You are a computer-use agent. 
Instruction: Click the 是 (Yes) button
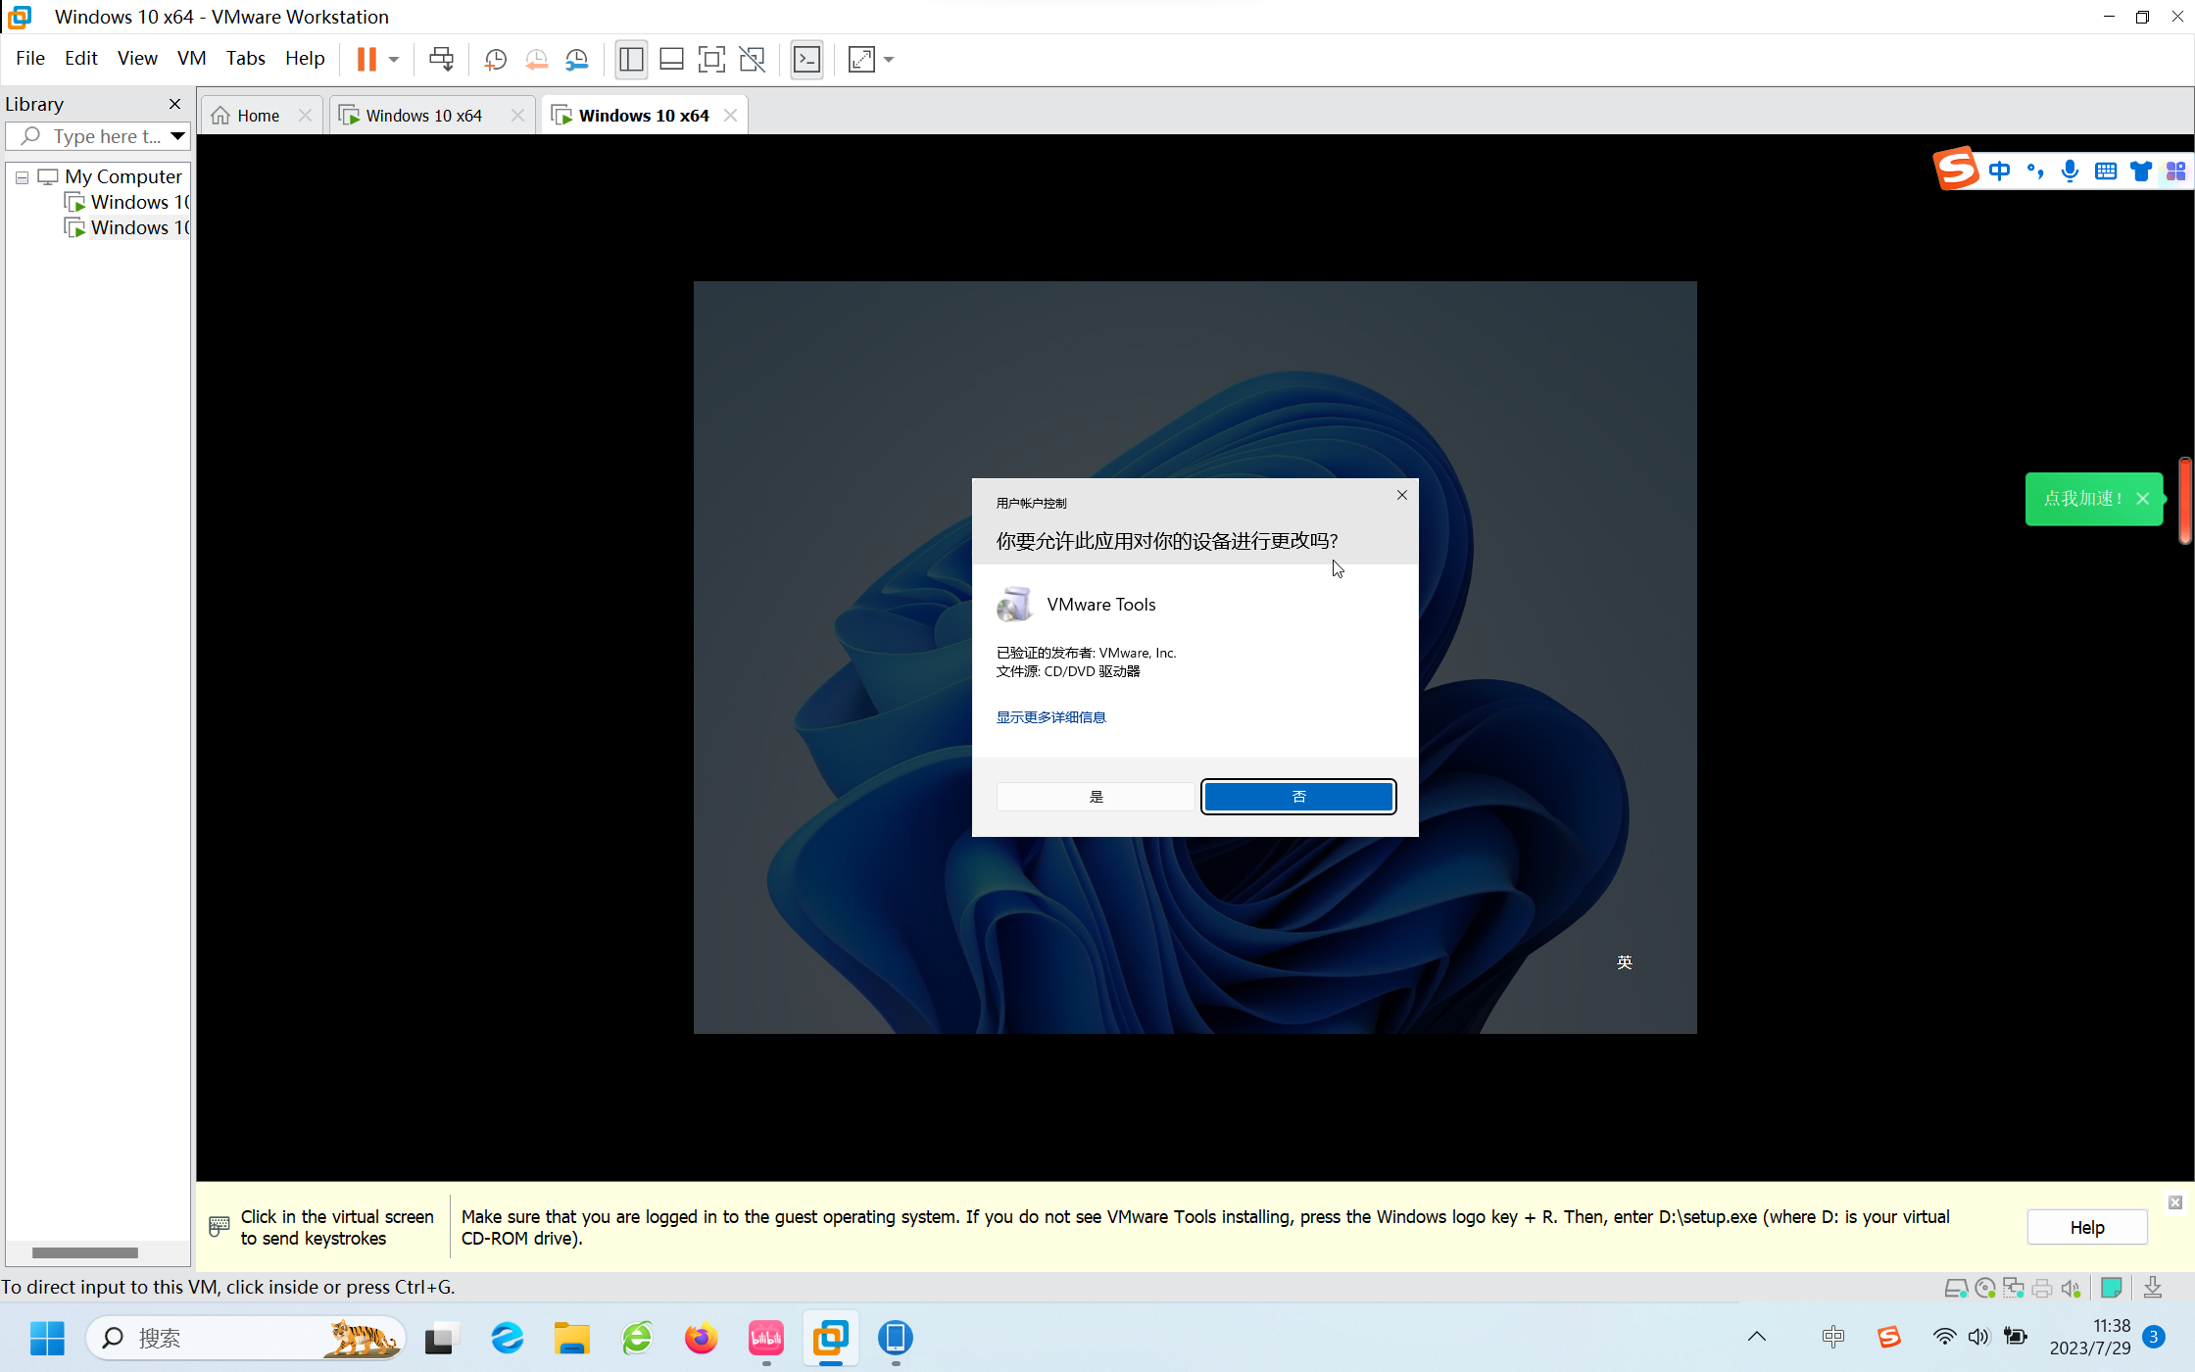tap(1096, 797)
